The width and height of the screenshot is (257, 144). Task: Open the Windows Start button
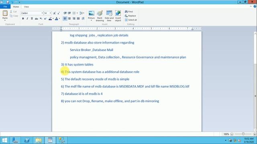point(4,140)
